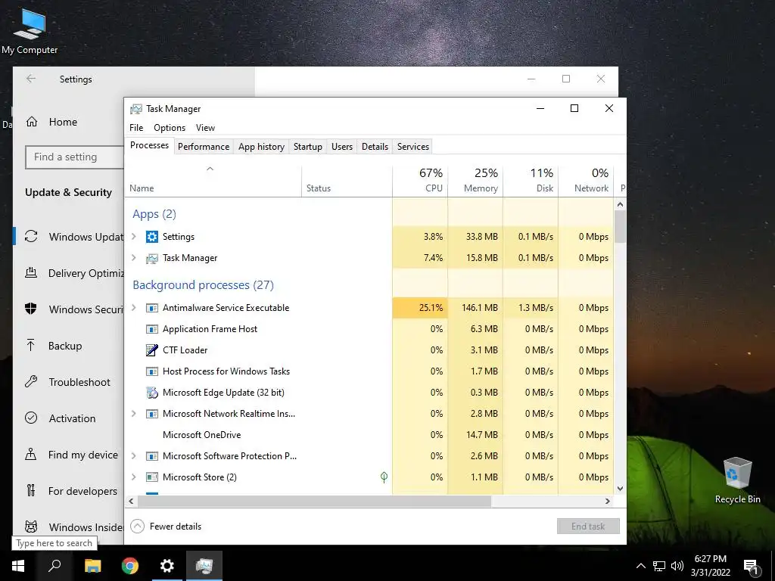The height and width of the screenshot is (581, 775).
Task: Click the Windows Update sync icon in Settings
Action: pyautogui.click(x=31, y=237)
